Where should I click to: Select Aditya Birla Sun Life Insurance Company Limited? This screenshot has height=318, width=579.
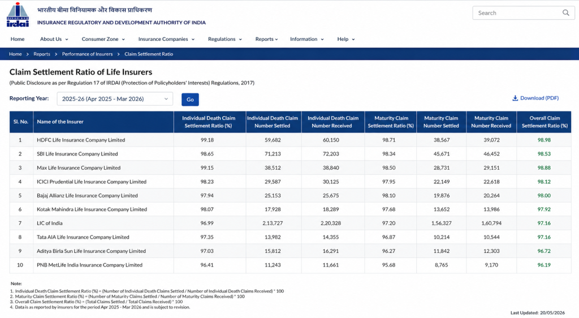tap(91, 251)
